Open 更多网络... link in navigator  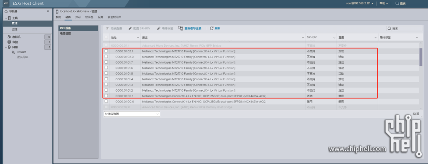24,57
